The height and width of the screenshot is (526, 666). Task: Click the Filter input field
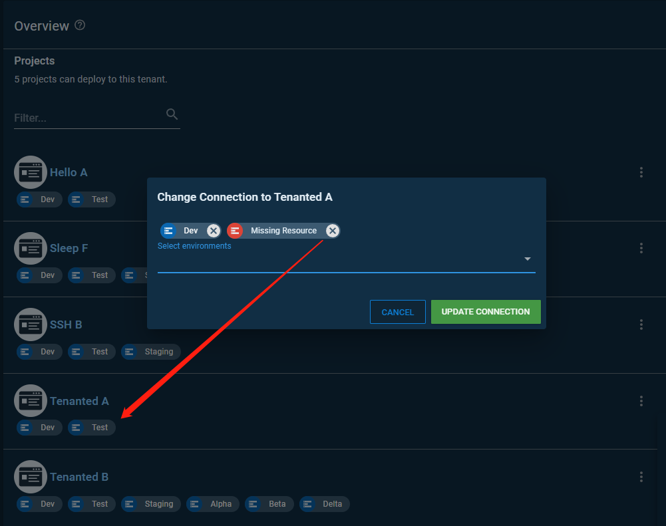click(x=80, y=118)
